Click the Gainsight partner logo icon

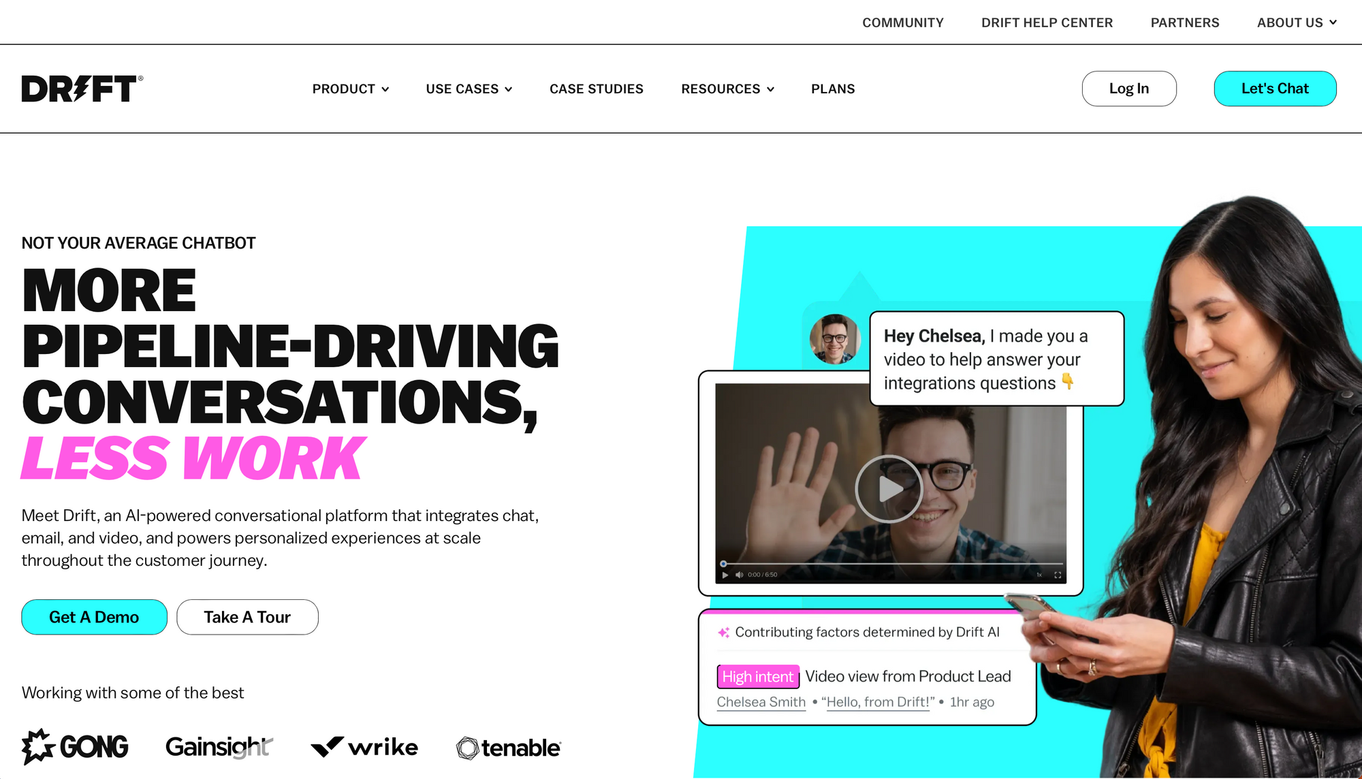(219, 746)
